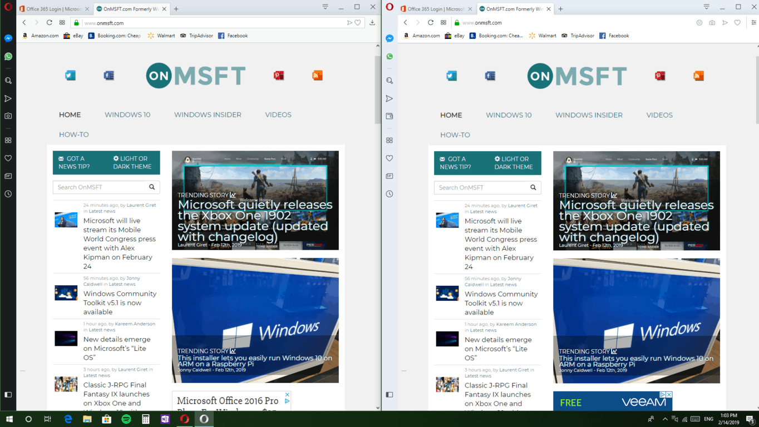The image size is (759, 427).
Task: Open Walmart bookmark in left window
Action: coord(161,36)
